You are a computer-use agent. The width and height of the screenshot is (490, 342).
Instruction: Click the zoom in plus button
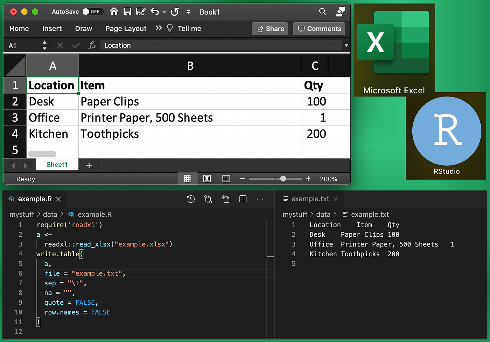click(x=308, y=179)
